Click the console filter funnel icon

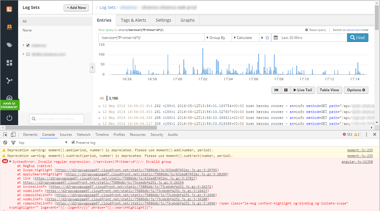pos(13,143)
